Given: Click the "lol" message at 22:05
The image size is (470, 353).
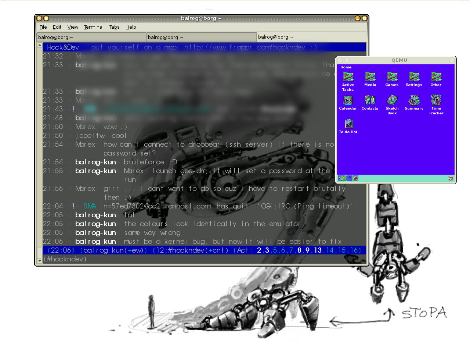Looking at the screenshot, I should 129,215.
